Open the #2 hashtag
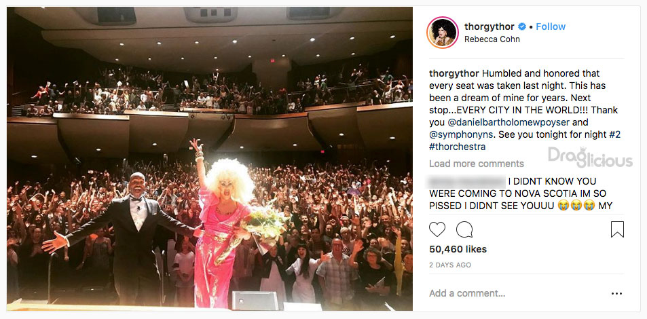Image resolution: width=647 pixels, height=319 pixels. [615, 135]
